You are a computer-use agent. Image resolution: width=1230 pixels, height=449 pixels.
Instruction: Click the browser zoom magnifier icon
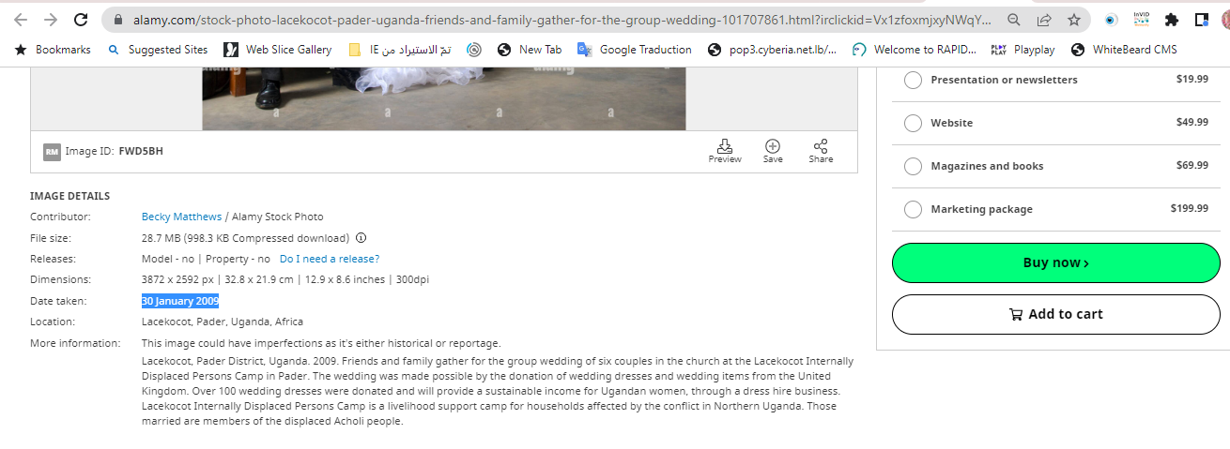click(1014, 20)
